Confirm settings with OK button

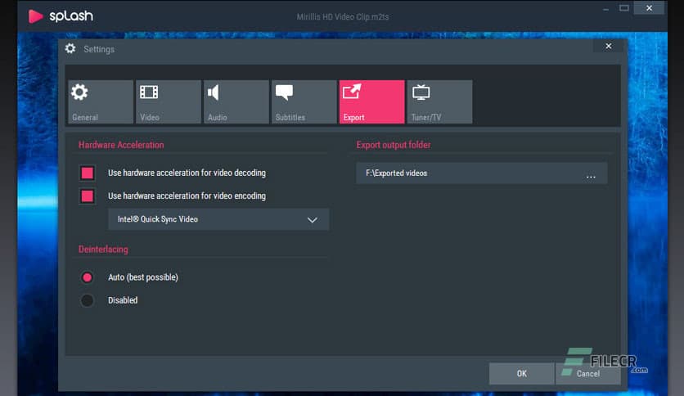(521, 374)
